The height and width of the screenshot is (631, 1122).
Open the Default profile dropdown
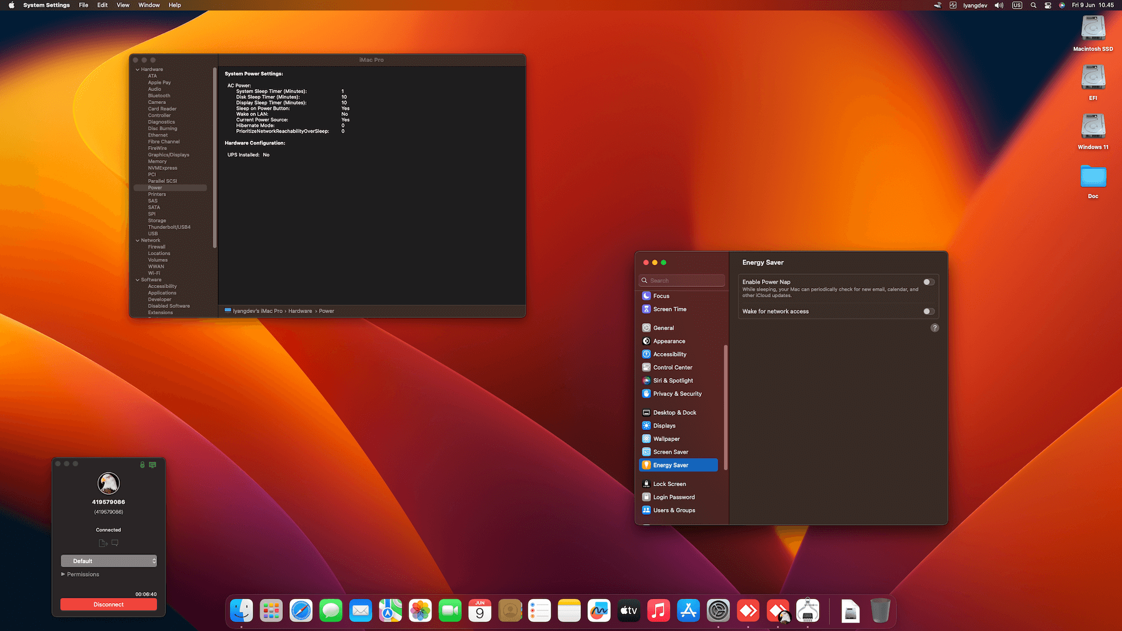[x=109, y=561]
